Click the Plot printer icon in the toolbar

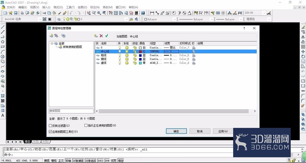[22, 13]
